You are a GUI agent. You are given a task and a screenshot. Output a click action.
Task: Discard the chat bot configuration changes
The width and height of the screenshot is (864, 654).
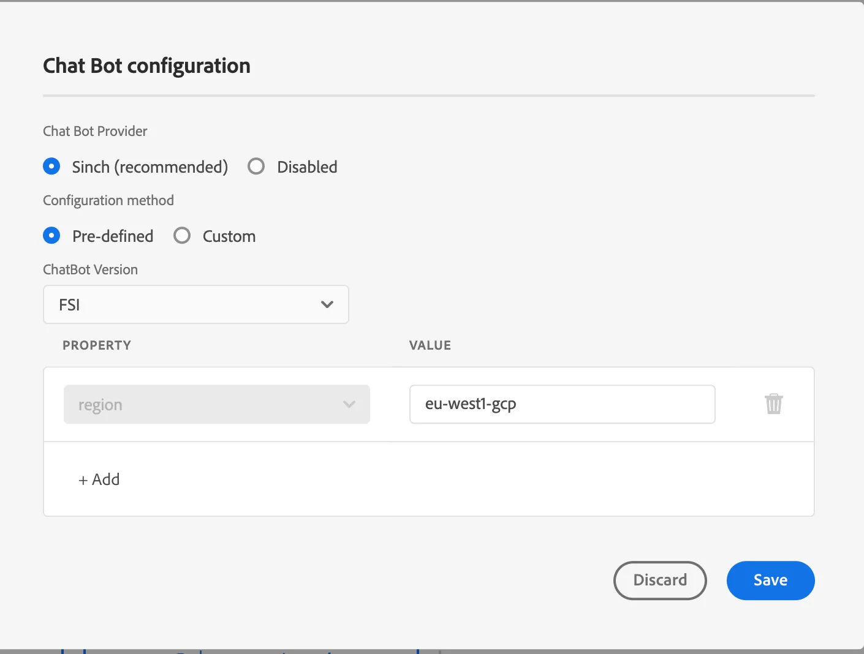[660, 581]
